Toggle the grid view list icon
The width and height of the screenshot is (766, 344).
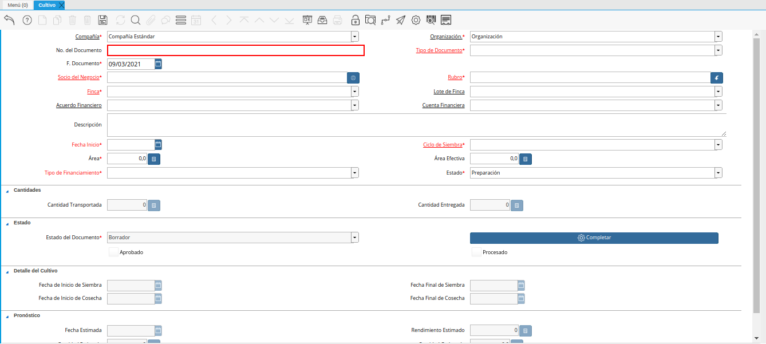point(181,20)
